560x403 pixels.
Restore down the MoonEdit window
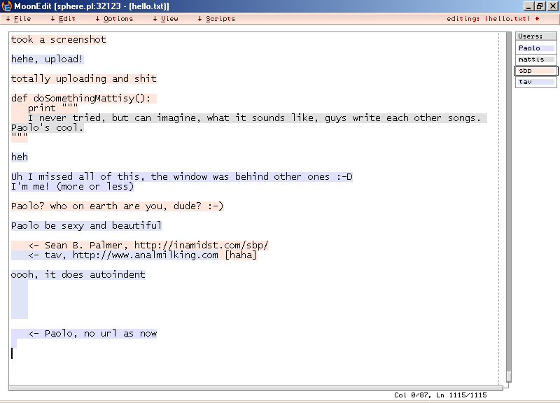point(540,6)
